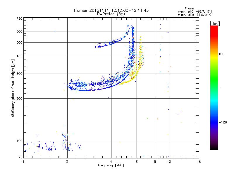Click the "Phases" heading at top right
This screenshot has height=176, width=234.
pos(189,9)
